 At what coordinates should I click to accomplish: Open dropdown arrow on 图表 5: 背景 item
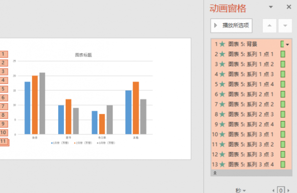click(287, 44)
